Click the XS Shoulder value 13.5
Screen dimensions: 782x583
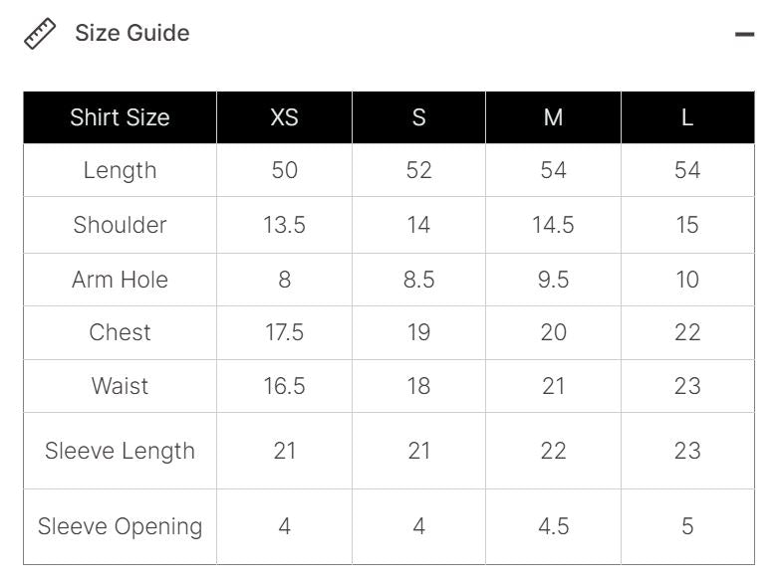(x=284, y=225)
